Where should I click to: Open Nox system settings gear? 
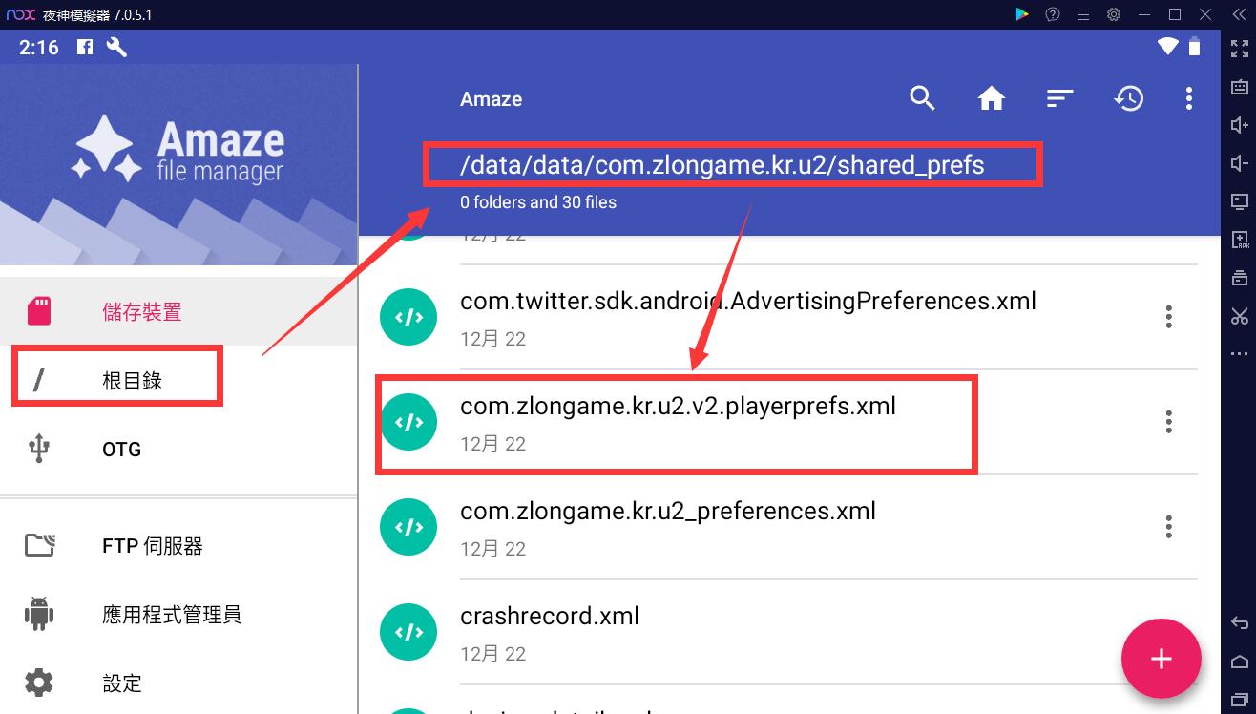coord(1114,14)
